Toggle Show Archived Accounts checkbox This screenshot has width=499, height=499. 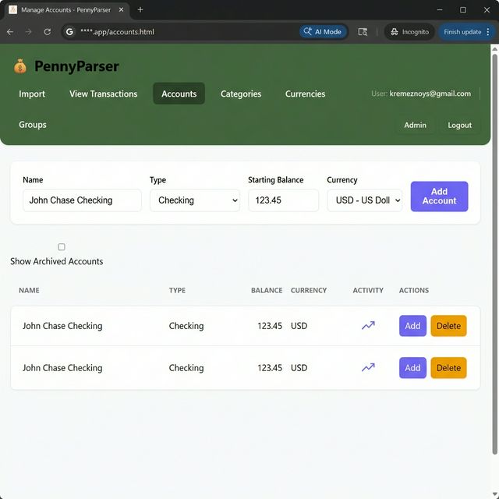coord(62,247)
